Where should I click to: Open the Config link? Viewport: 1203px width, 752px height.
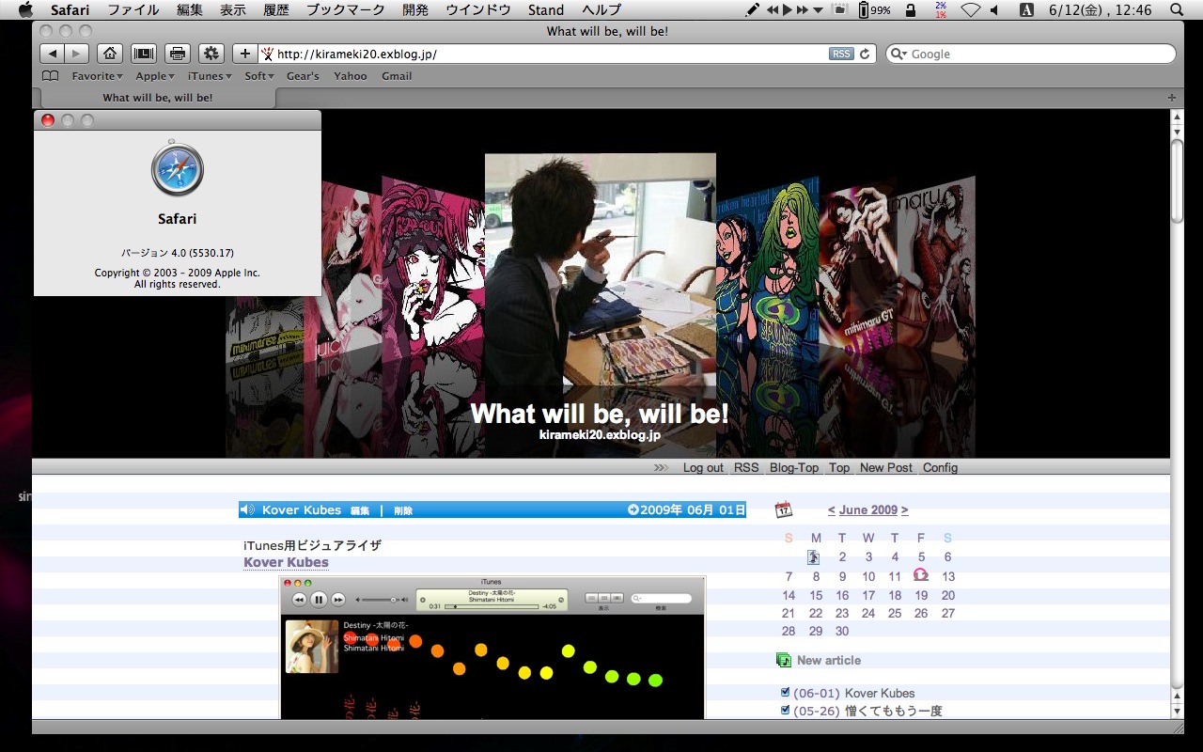[x=940, y=467]
